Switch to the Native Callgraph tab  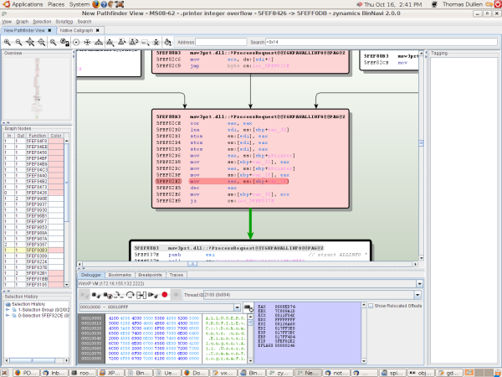[x=77, y=30]
